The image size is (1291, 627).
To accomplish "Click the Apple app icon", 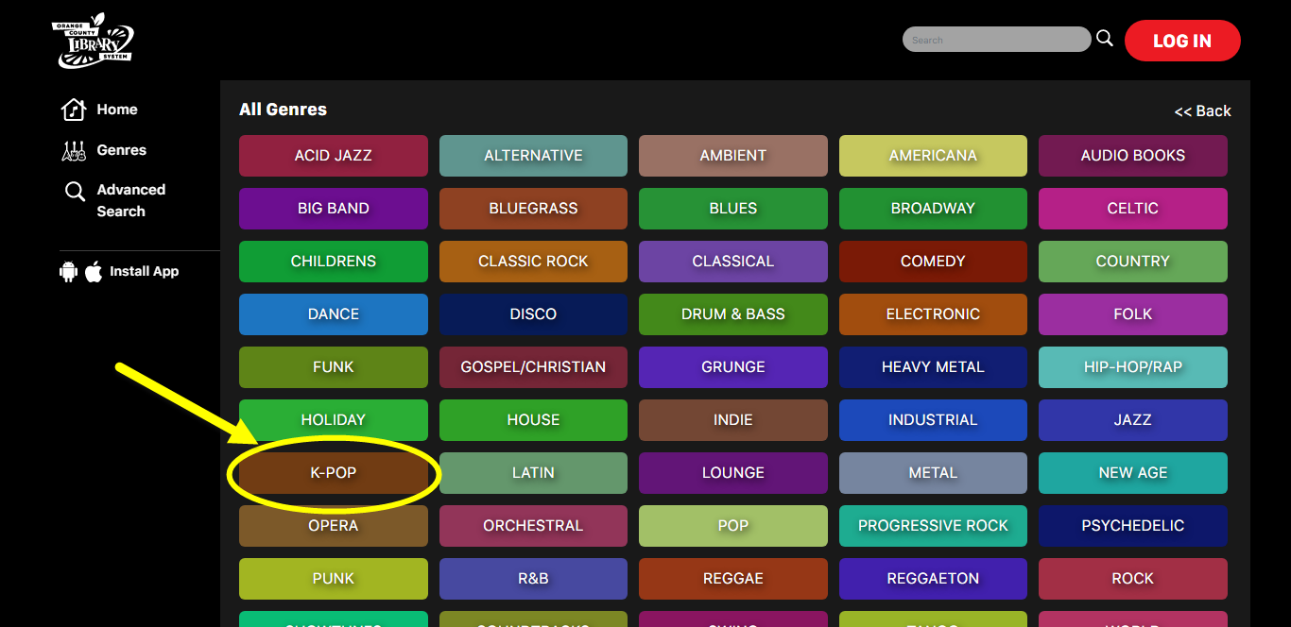I will pyautogui.click(x=94, y=272).
